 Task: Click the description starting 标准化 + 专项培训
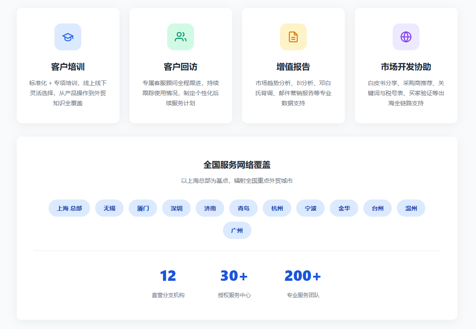coord(68,93)
